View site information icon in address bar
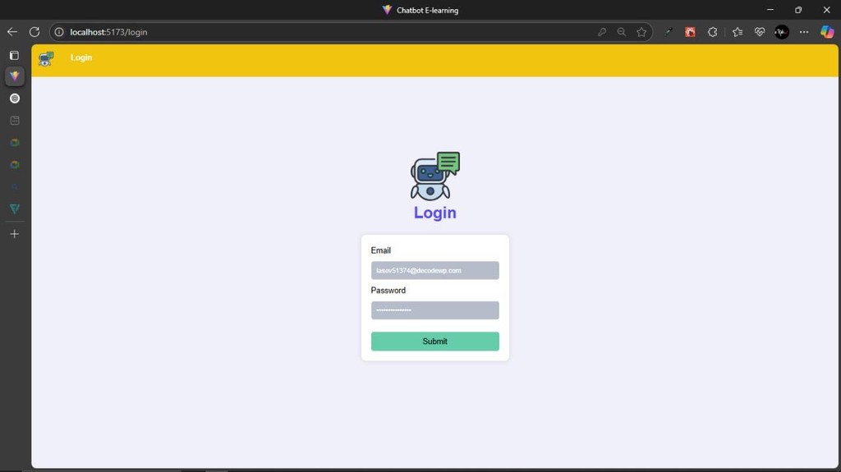Image resolution: width=841 pixels, height=472 pixels. pos(59,32)
